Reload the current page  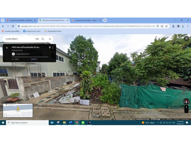click(13, 26)
